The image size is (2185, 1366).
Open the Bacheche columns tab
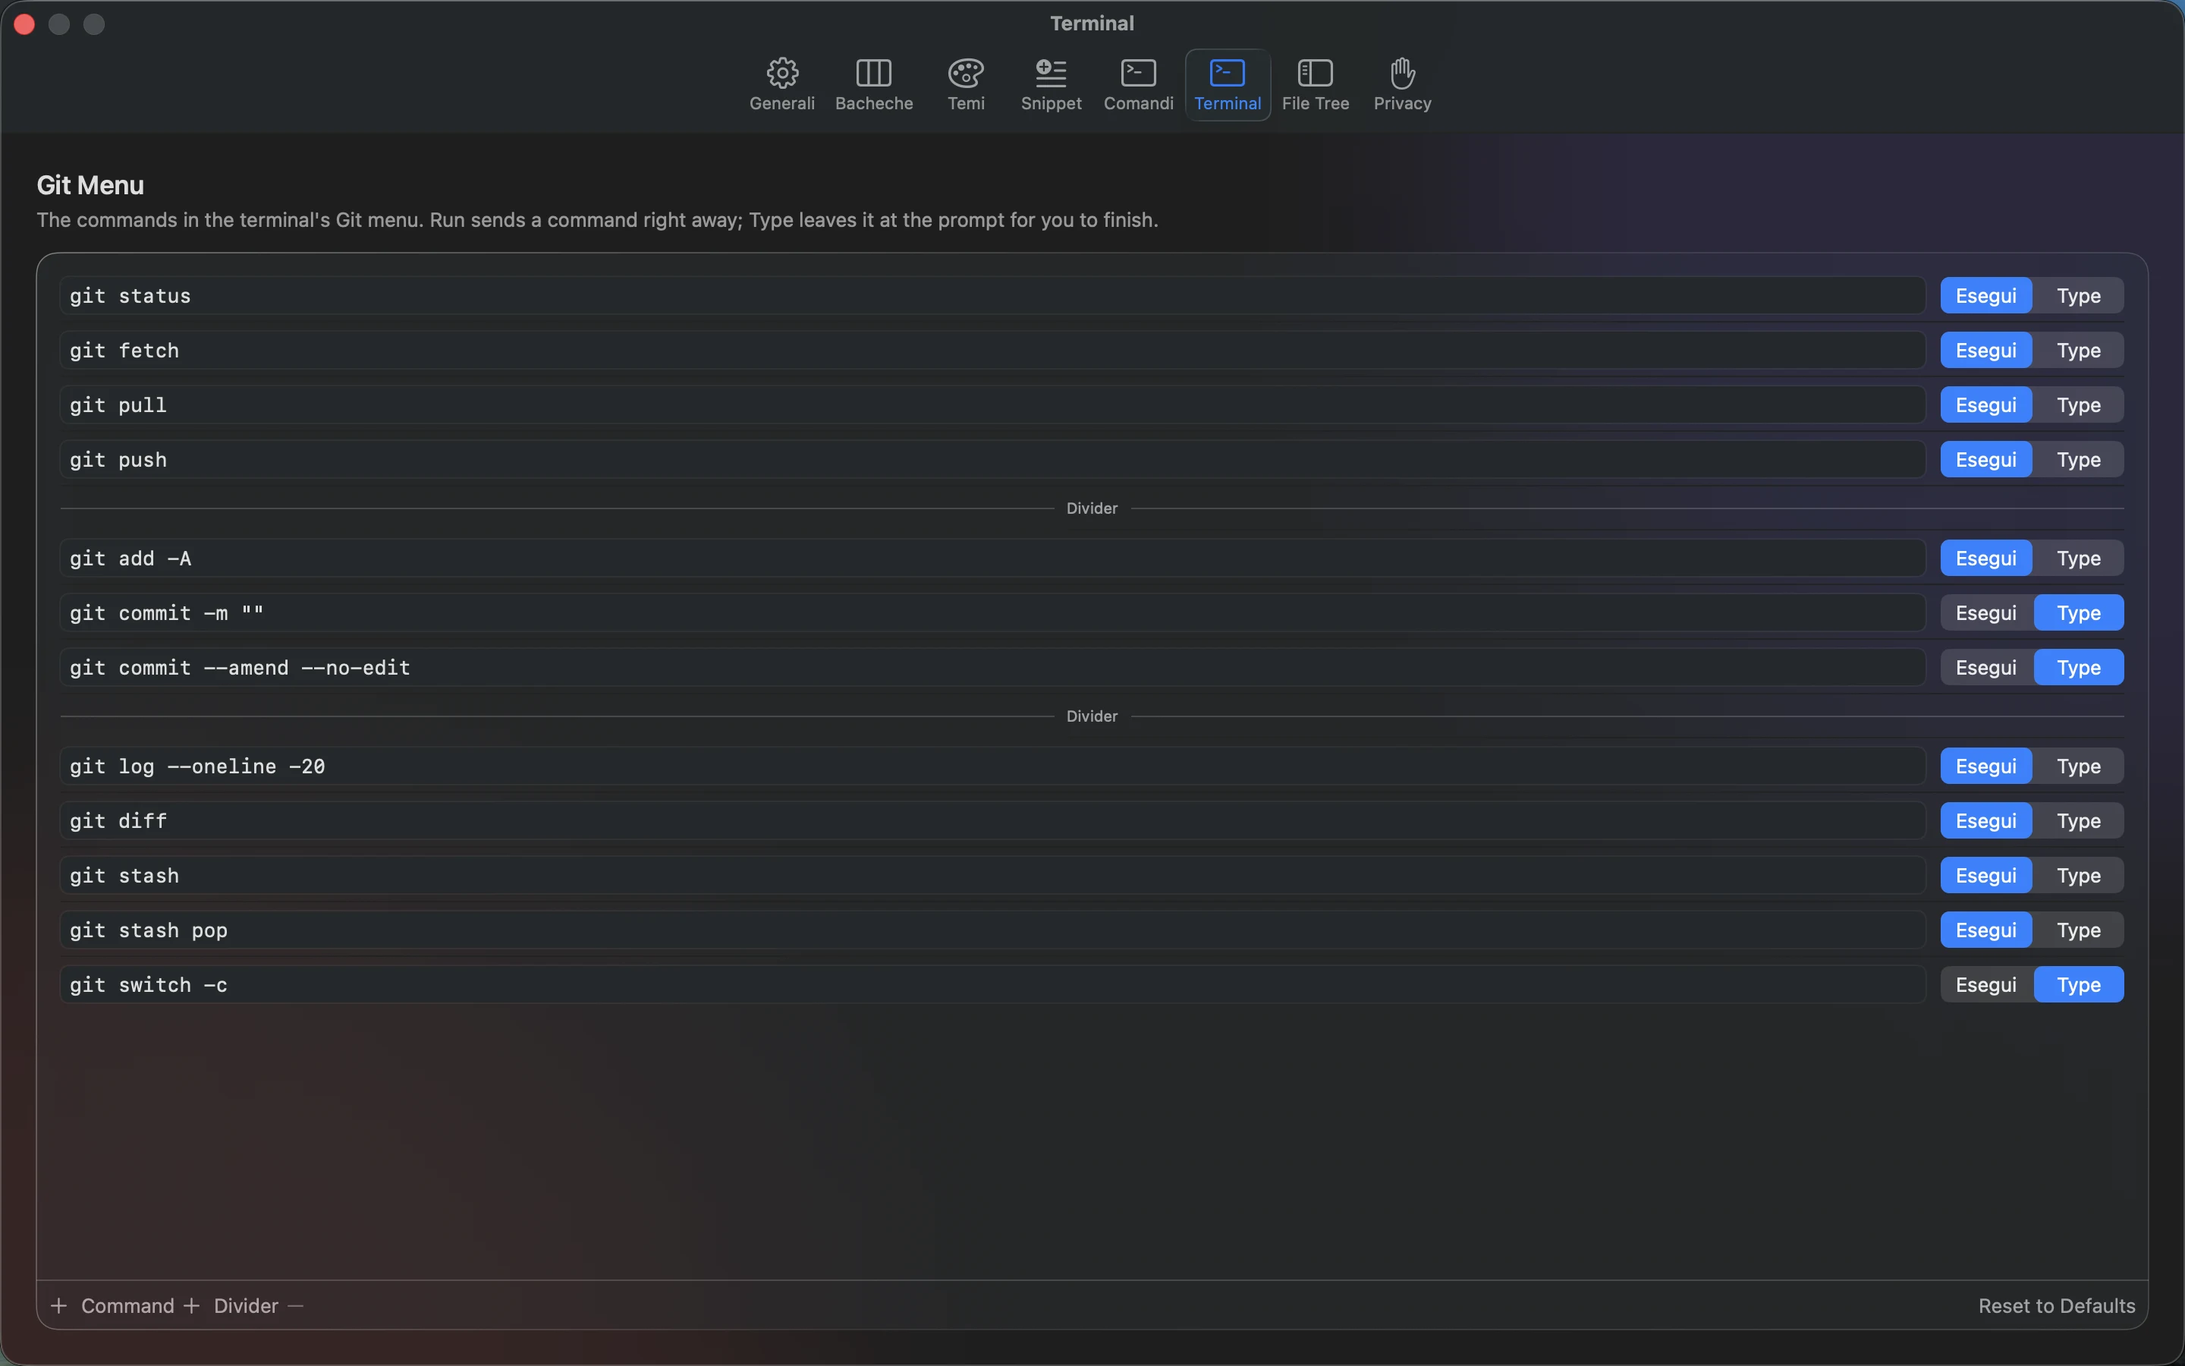[873, 85]
